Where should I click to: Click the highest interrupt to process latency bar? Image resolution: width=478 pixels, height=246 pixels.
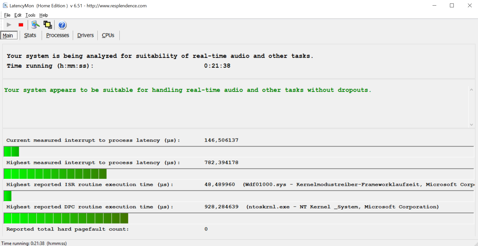click(x=55, y=174)
